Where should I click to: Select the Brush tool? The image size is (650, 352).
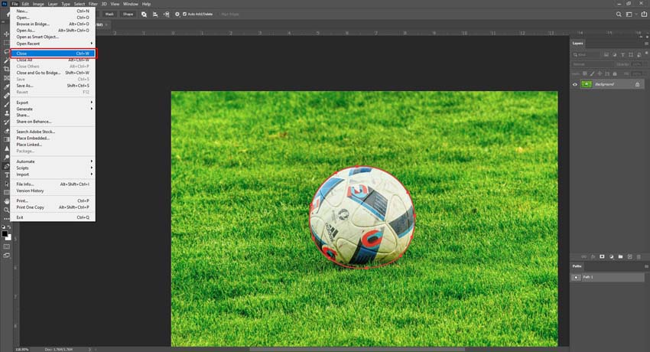pyautogui.click(x=6, y=105)
